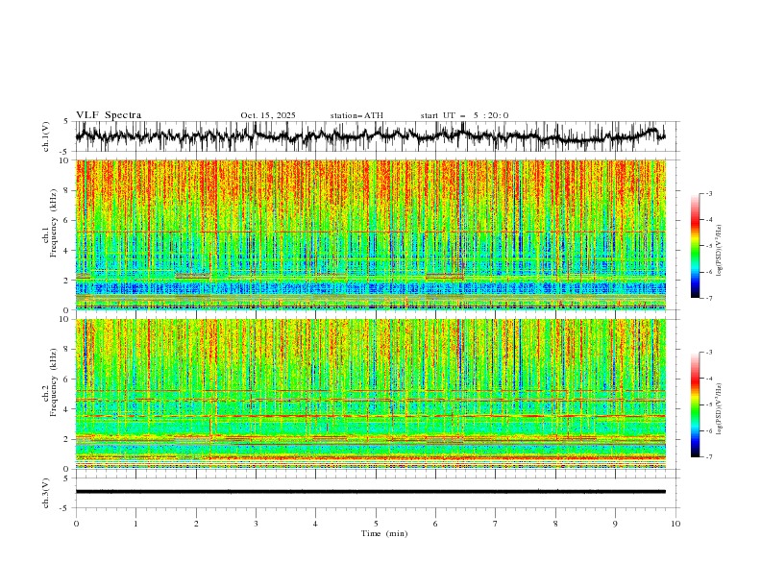Screen dimensions: 761x588
Task: Click the time axis tick label '10'
Action: point(675,524)
